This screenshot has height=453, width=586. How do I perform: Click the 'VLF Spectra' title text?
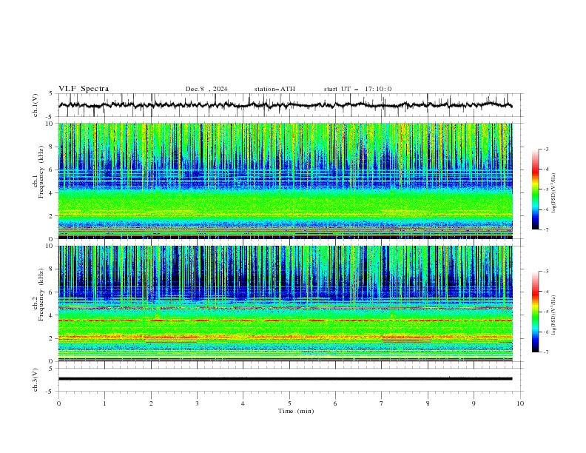[x=84, y=89]
